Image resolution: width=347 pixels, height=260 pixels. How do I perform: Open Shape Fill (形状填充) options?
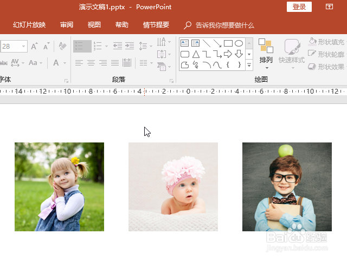327,42
